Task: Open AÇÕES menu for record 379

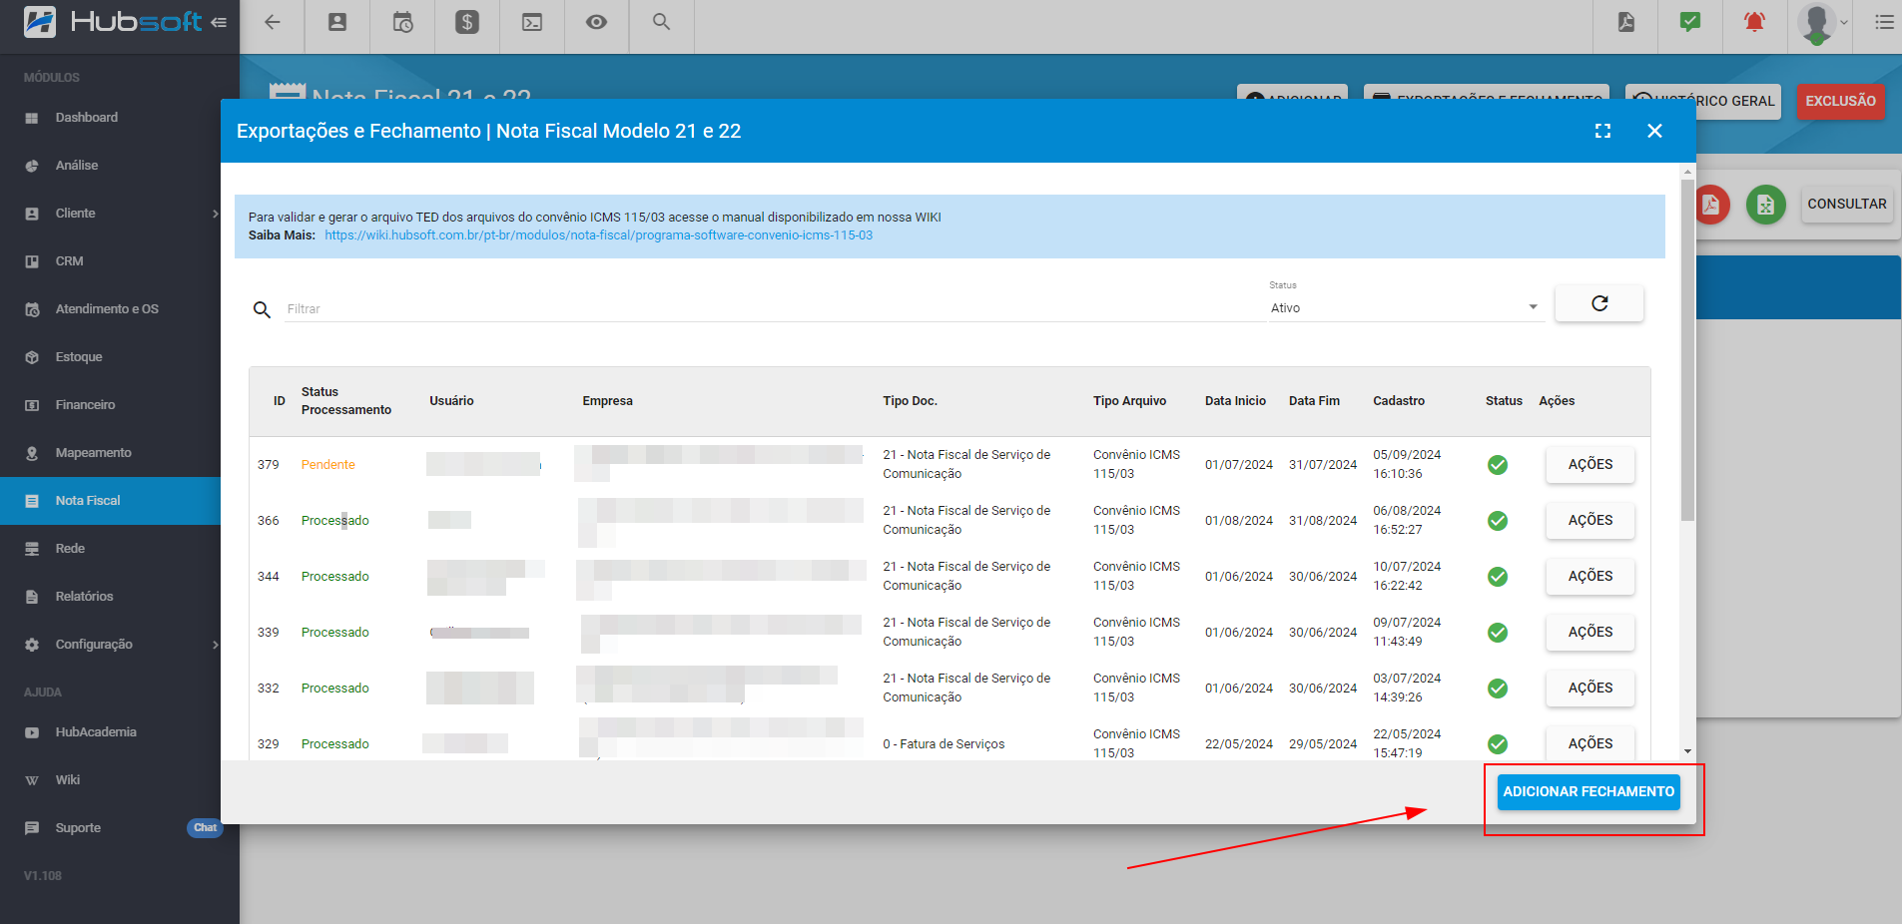Action: 1590,465
